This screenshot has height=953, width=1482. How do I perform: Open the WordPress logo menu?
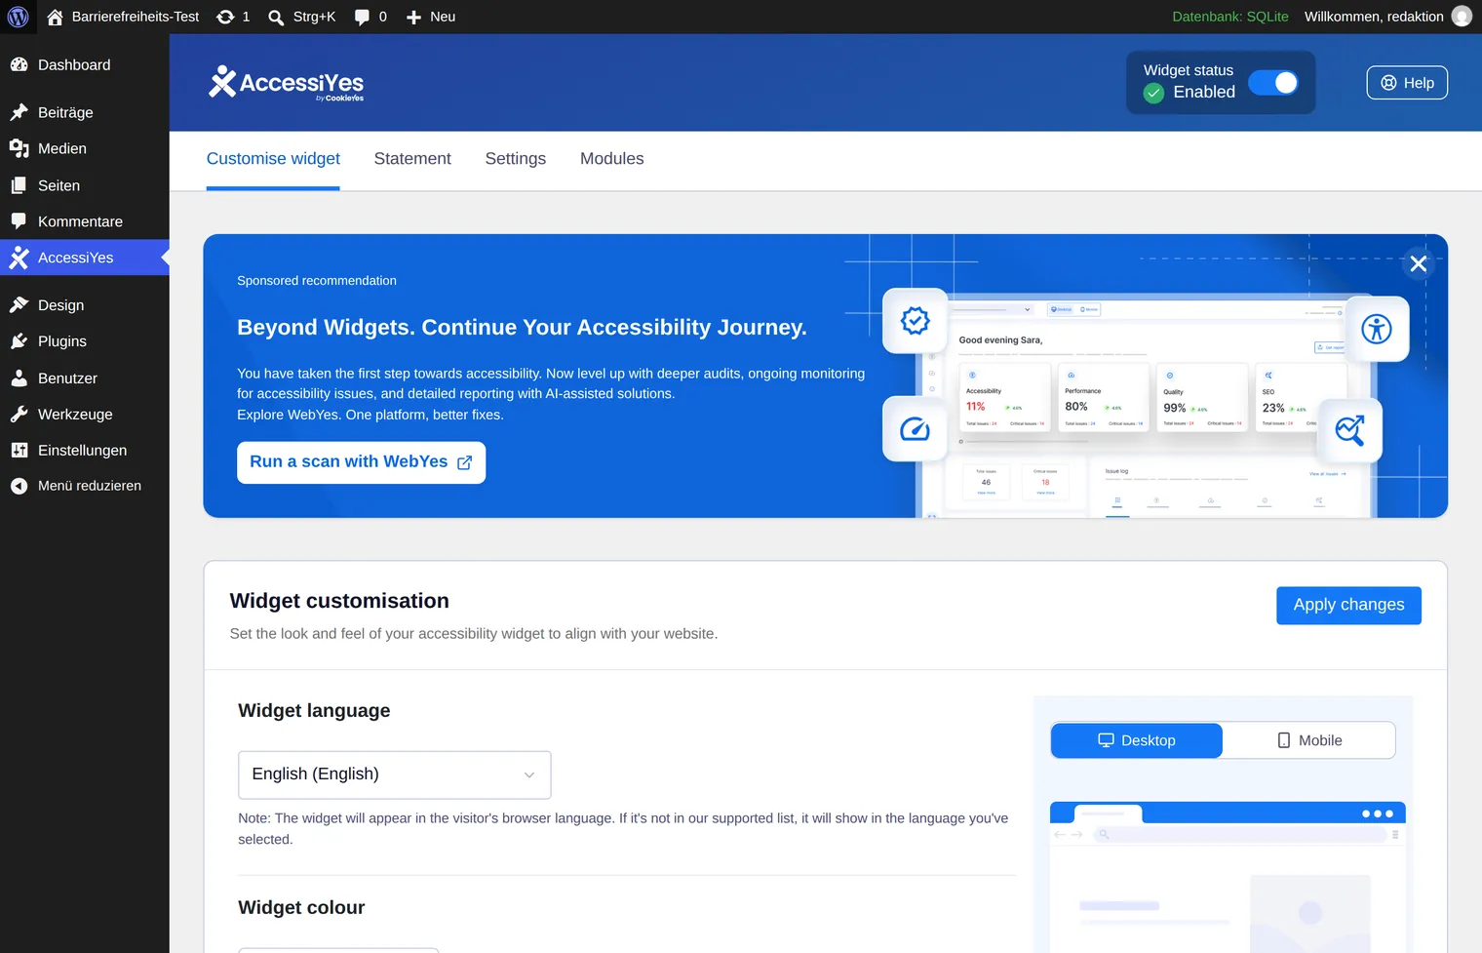click(x=18, y=17)
